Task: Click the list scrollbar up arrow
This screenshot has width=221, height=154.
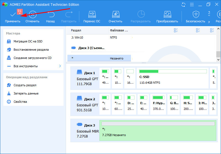Action: [x=218, y=29]
